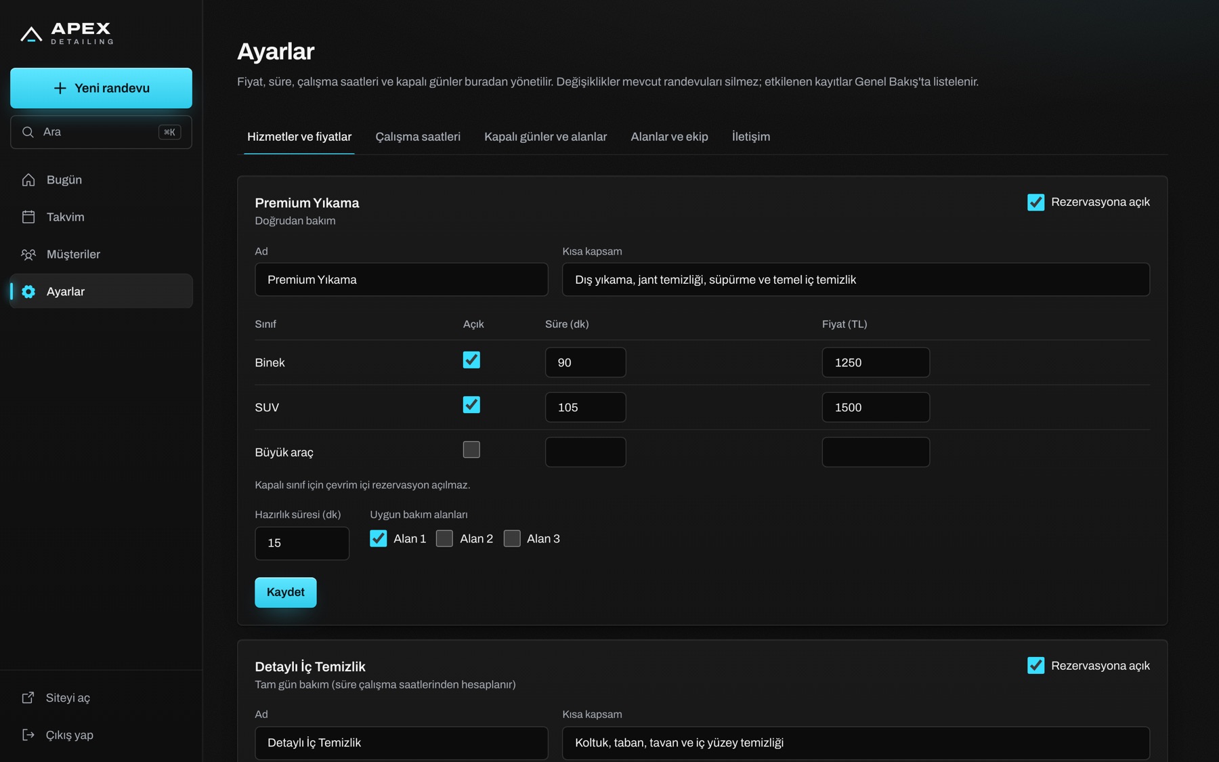Enable the Büyük araç Açık checkbox
Image resolution: width=1219 pixels, height=762 pixels.
point(471,449)
